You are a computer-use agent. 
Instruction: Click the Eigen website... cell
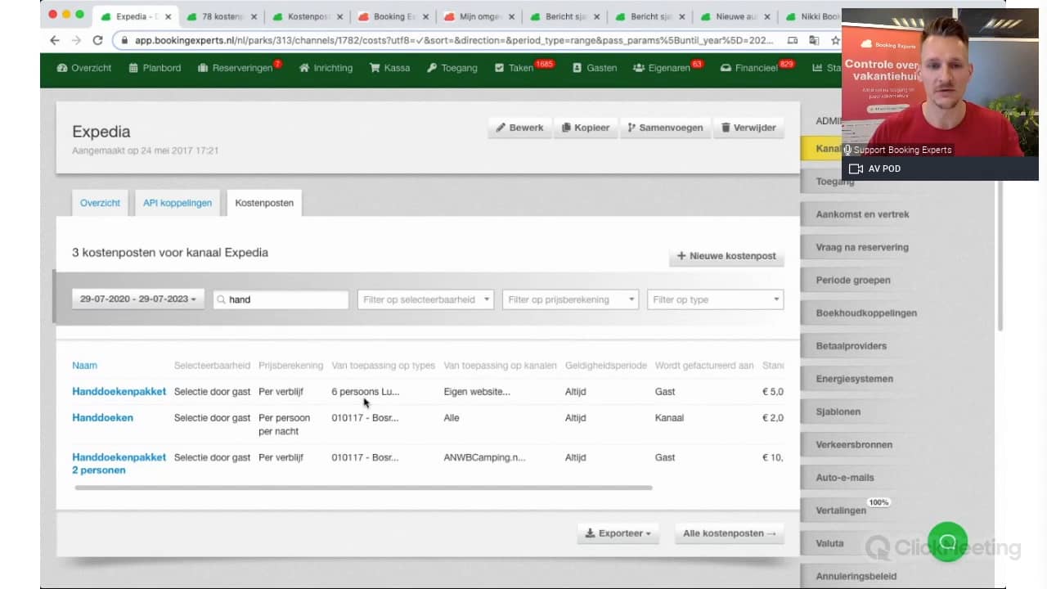click(477, 392)
